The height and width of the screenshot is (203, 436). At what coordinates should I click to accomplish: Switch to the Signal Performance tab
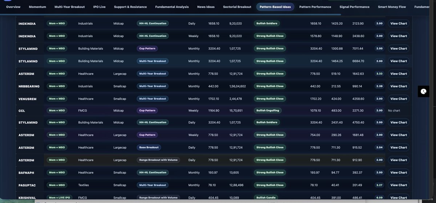[x=355, y=7]
